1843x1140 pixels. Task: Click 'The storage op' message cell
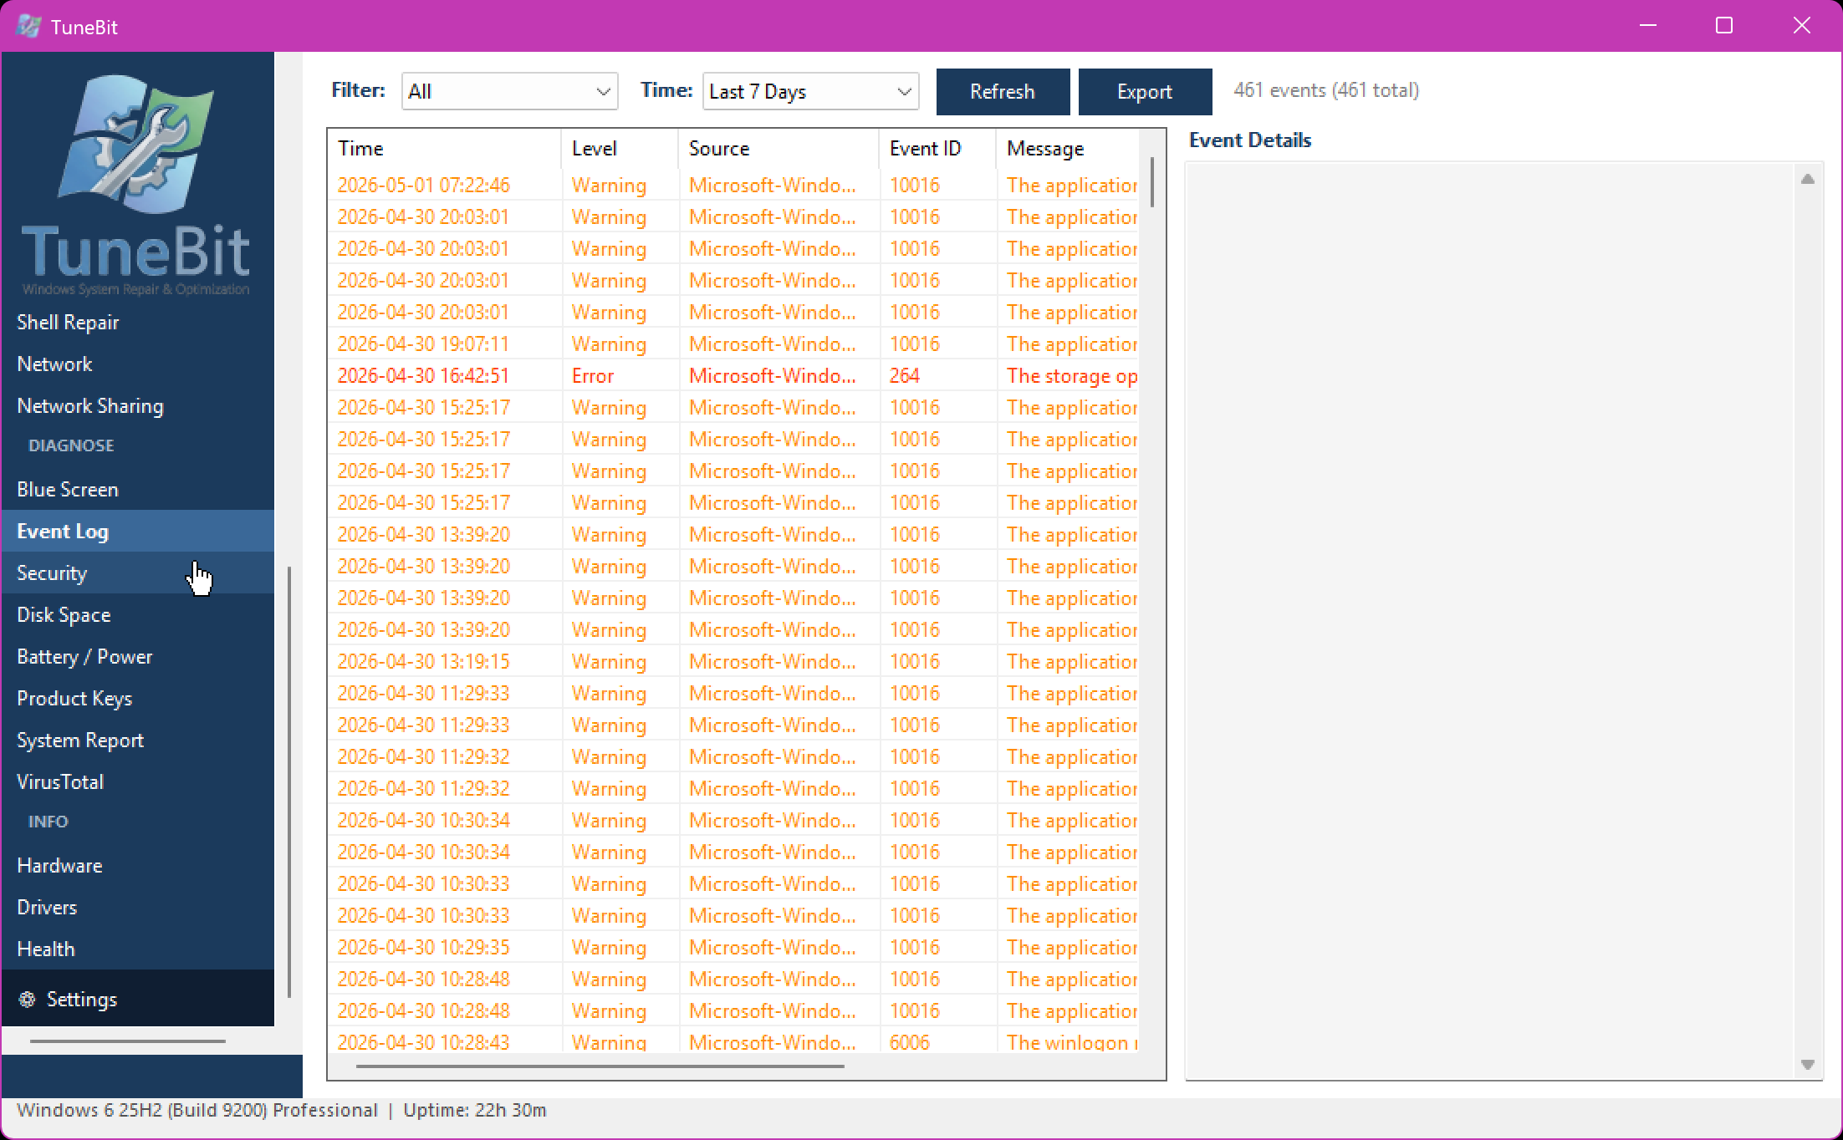(x=1068, y=375)
